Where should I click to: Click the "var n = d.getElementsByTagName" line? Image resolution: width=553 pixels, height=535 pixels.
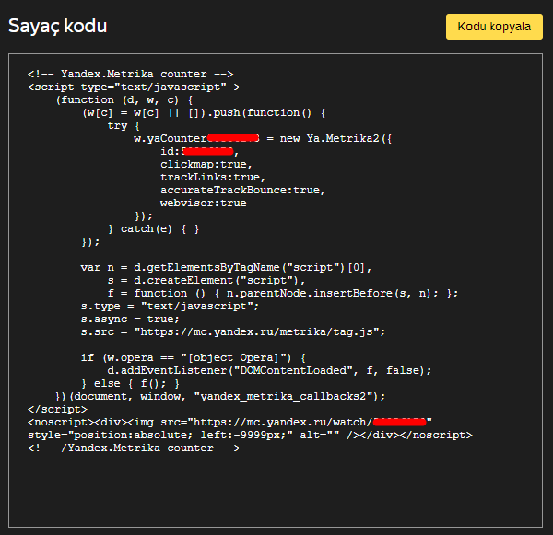(x=226, y=267)
